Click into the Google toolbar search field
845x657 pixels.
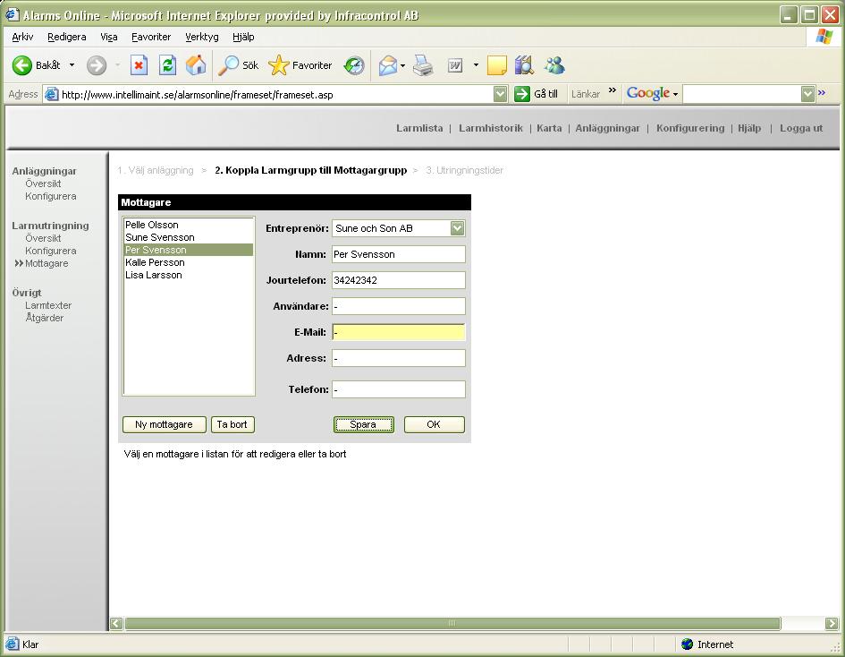(x=741, y=94)
